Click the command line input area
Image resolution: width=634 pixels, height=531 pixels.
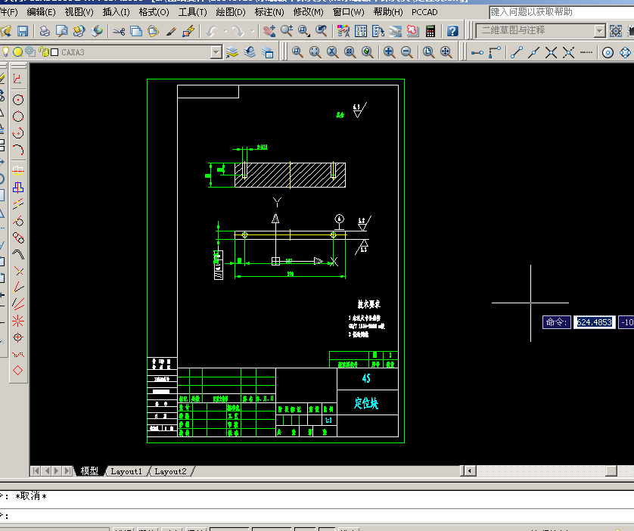point(317,516)
